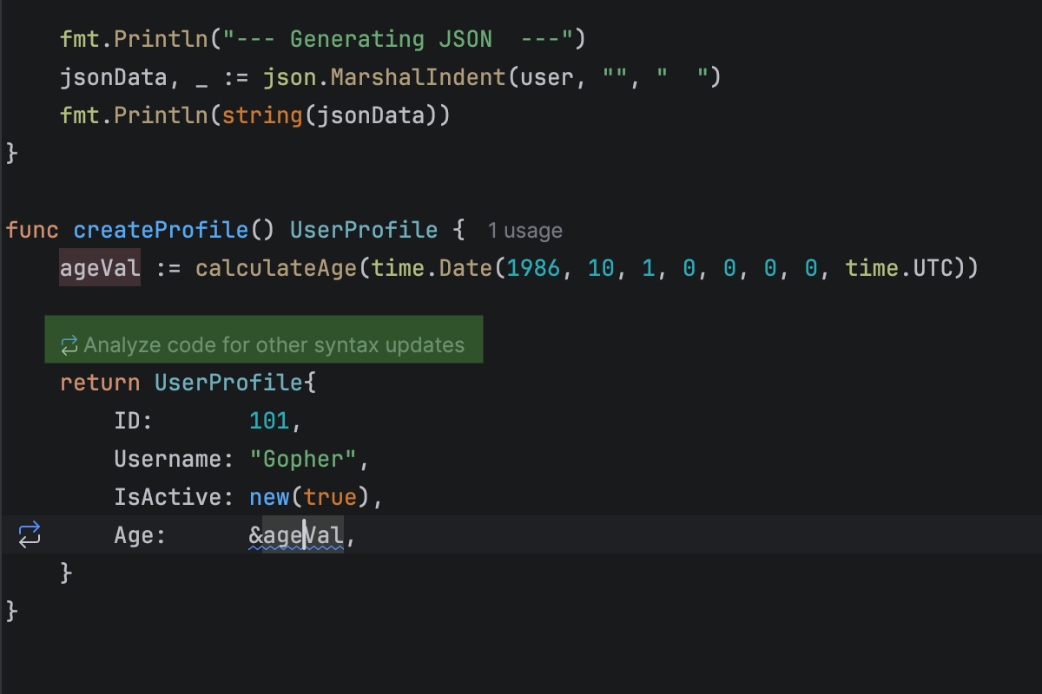This screenshot has height=694, width=1042.
Task: Click the new(true) expression on IsActive line
Action: 313,497
